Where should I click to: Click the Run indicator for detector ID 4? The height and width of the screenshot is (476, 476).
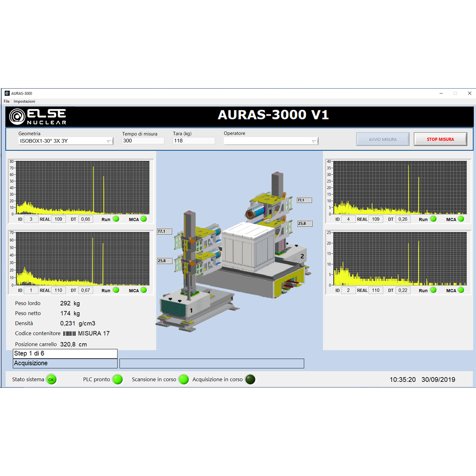[434, 219]
